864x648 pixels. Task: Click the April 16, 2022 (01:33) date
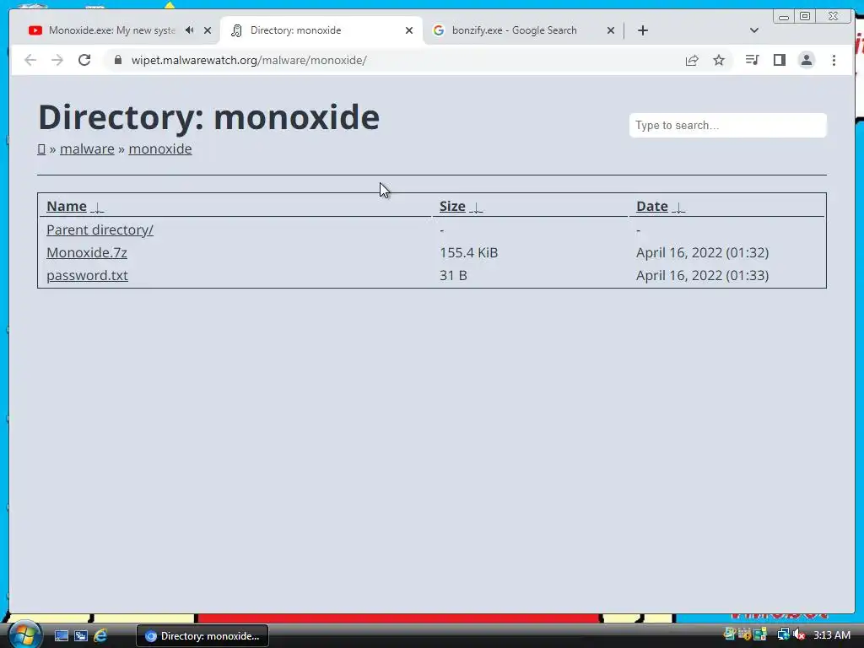click(x=702, y=275)
